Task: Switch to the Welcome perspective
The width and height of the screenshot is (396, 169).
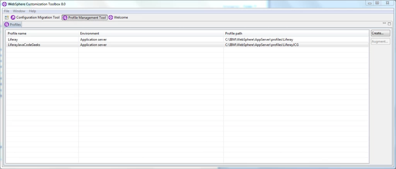Action: (118, 17)
